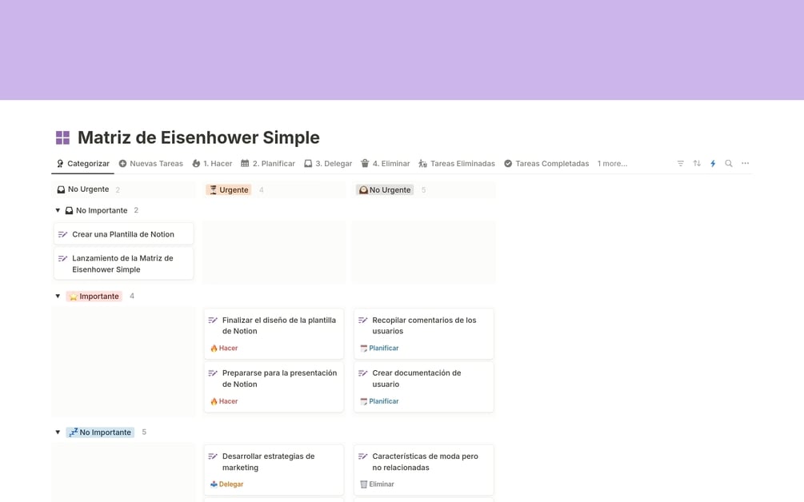Image resolution: width=804 pixels, height=502 pixels.
Task: Collapse the 'Importante' group triangle
Action: tap(58, 297)
